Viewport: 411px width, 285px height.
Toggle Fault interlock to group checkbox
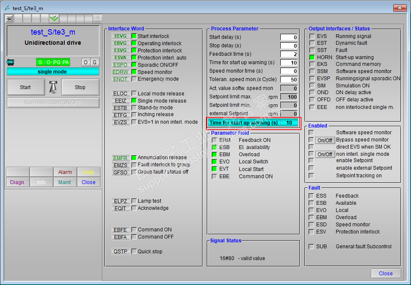click(134, 165)
